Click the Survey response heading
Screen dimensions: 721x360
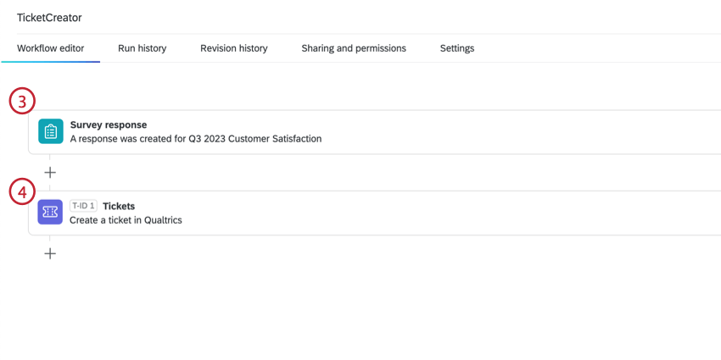pyautogui.click(x=109, y=125)
